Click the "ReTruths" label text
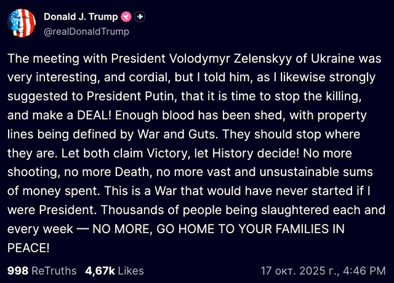The image size is (394, 283). (x=54, y=270)
